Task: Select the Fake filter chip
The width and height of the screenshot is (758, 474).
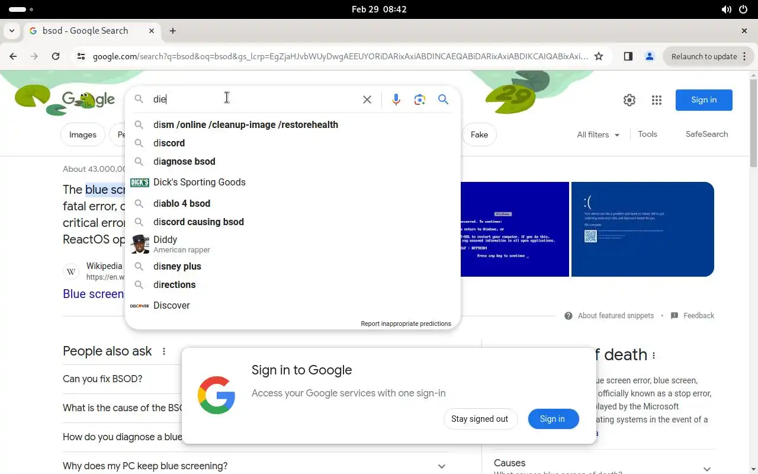Action: [479, 134]
